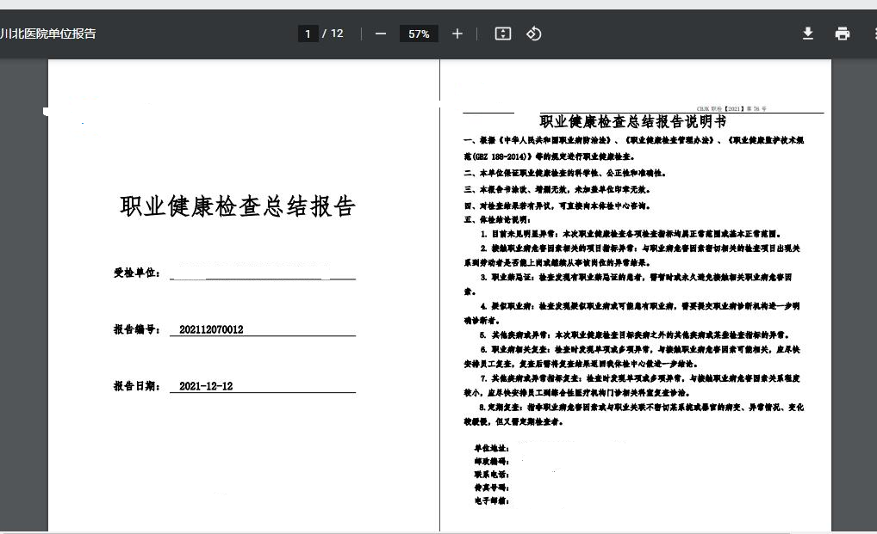Click the zoom in plus button
The width and height of the screenshot is (877, 534).
pyautogui.click(x=457, y=34)
